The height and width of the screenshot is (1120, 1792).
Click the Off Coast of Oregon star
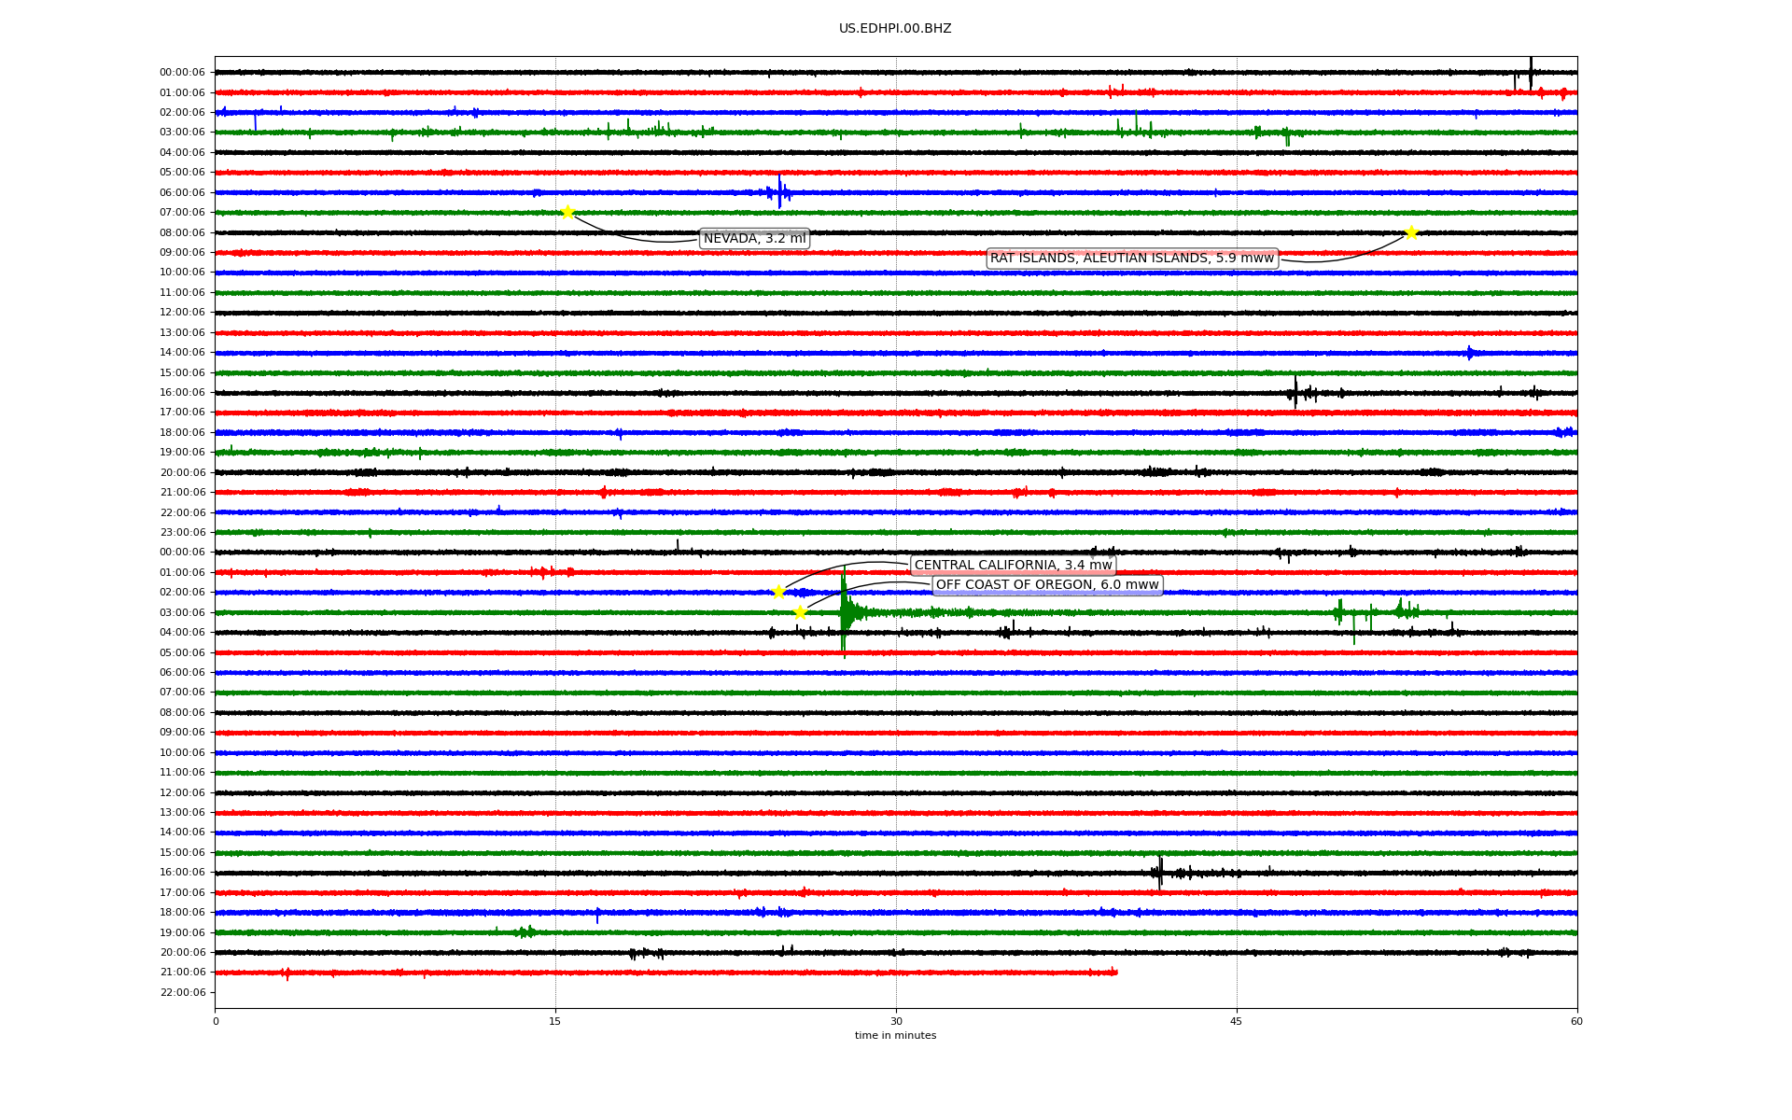800,612
